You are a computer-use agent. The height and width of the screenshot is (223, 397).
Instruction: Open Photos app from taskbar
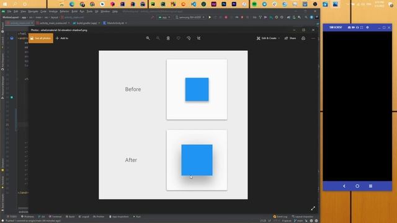point(335,4)
